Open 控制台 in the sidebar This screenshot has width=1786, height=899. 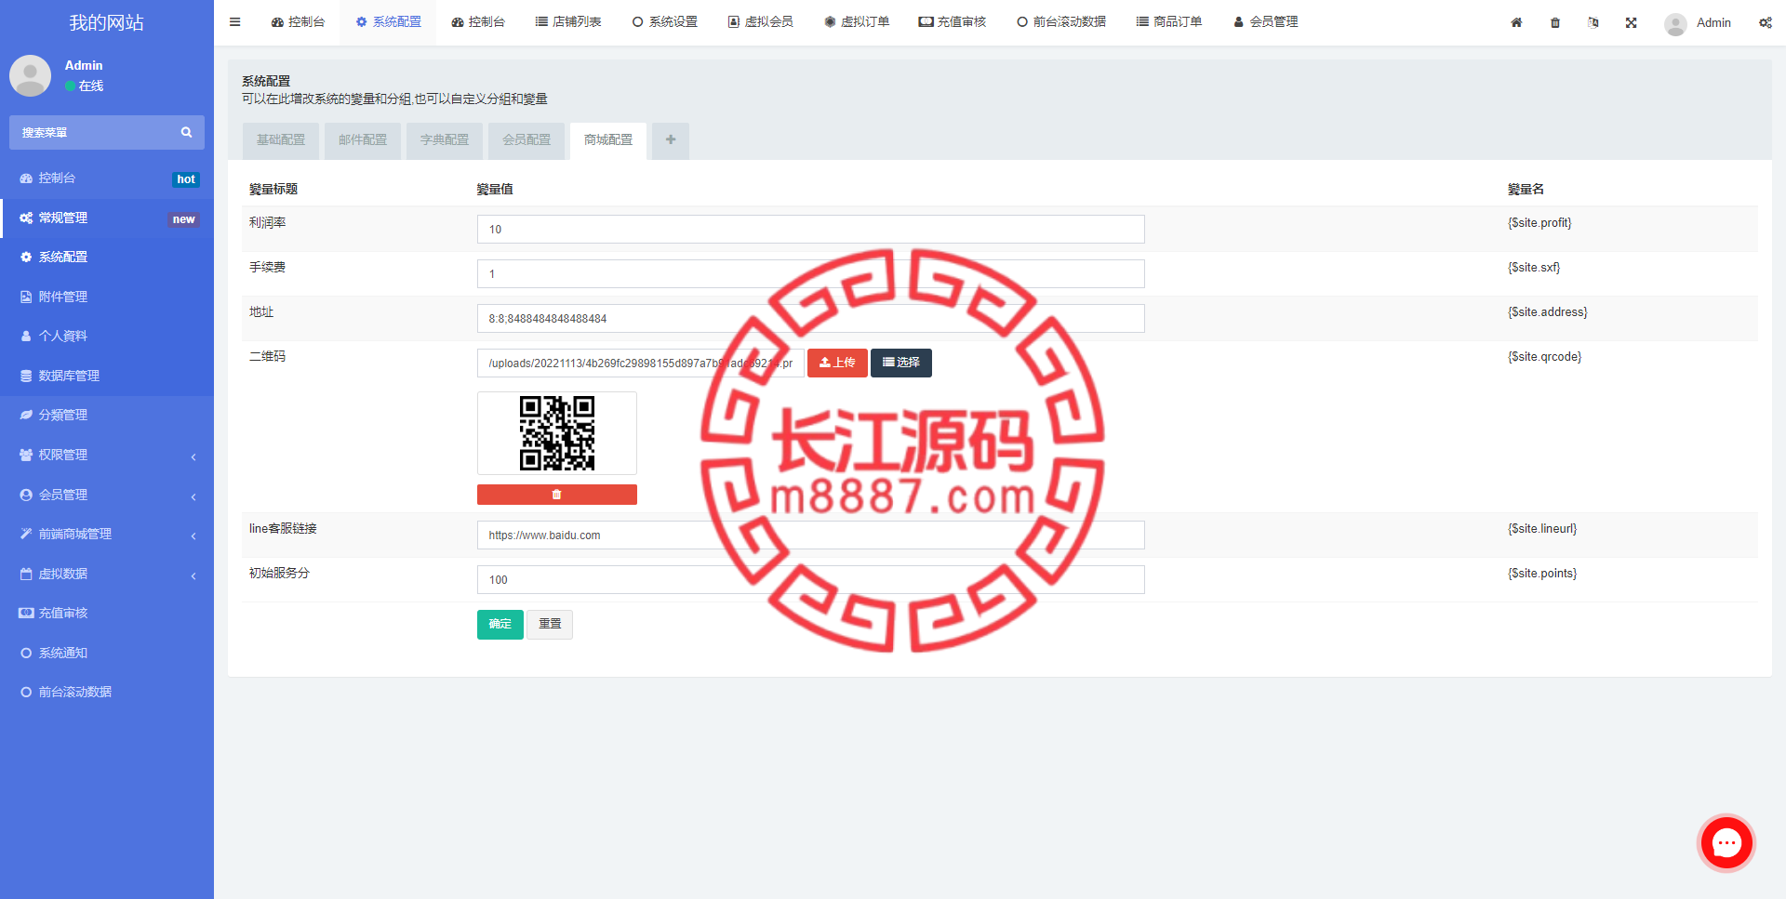[107, 178]
